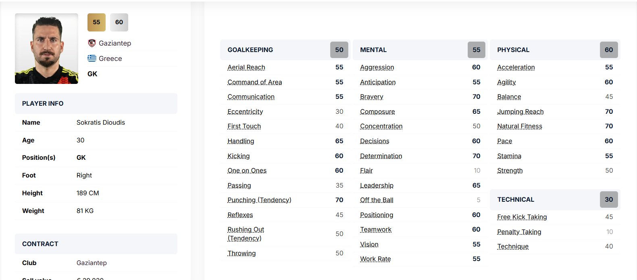
Task: Select the Punching (Tendency) attribute
Action: (x=259, y=200)
